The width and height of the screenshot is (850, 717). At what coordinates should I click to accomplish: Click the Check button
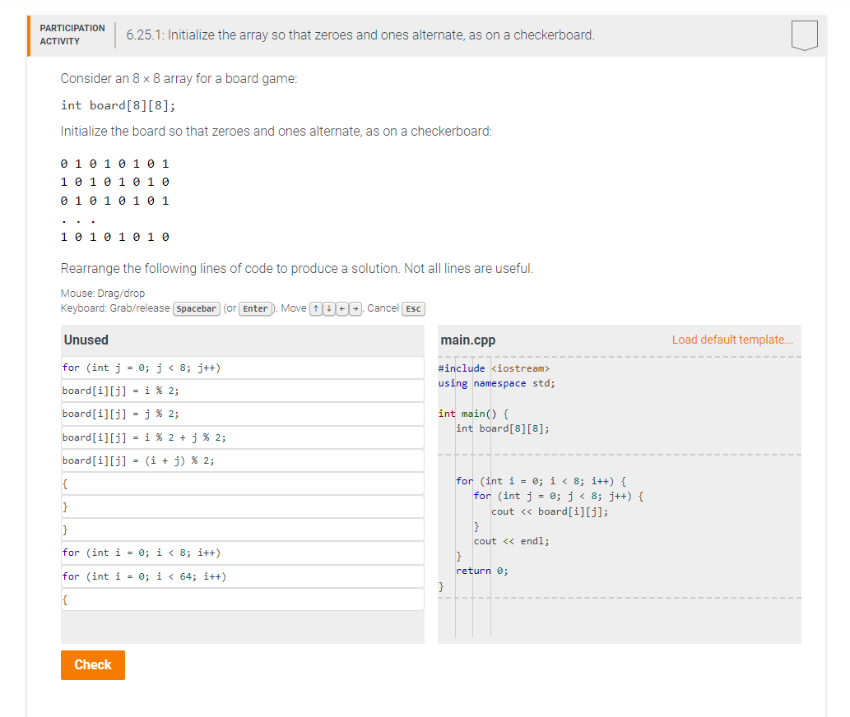(92, 665)
